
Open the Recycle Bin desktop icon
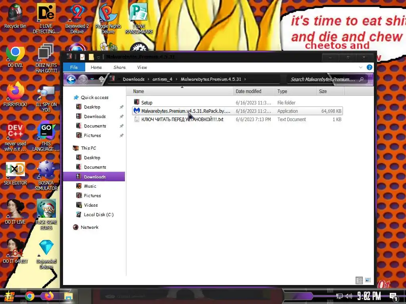pos(15,15)
